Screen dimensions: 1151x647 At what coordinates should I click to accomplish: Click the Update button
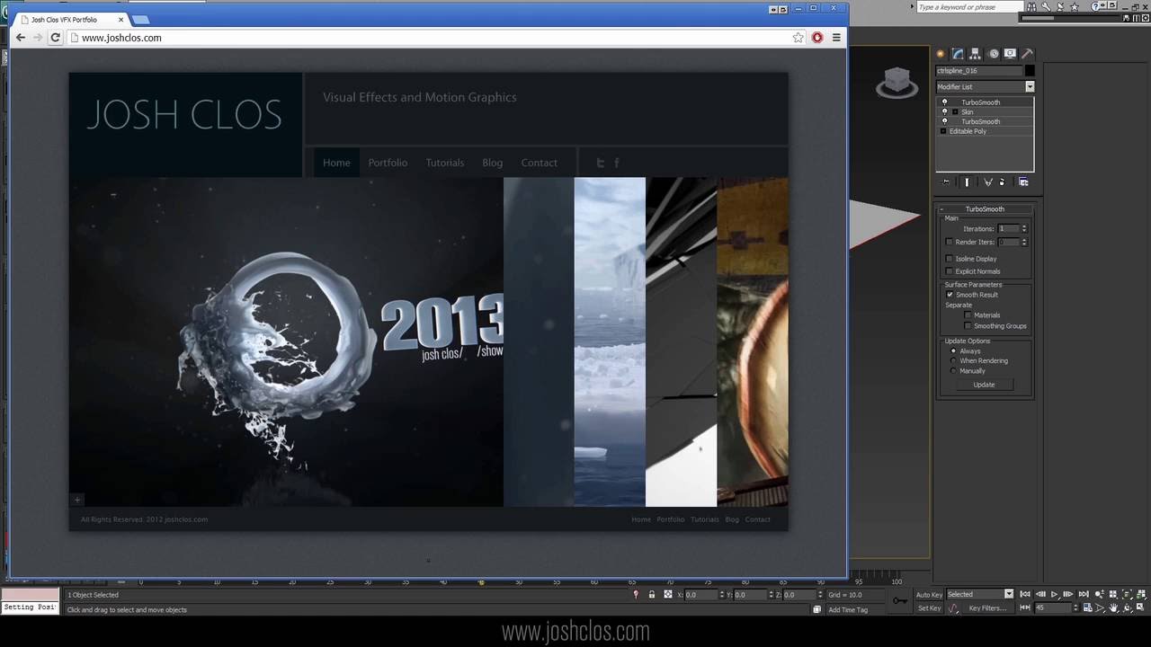click(x=984, y=385)
